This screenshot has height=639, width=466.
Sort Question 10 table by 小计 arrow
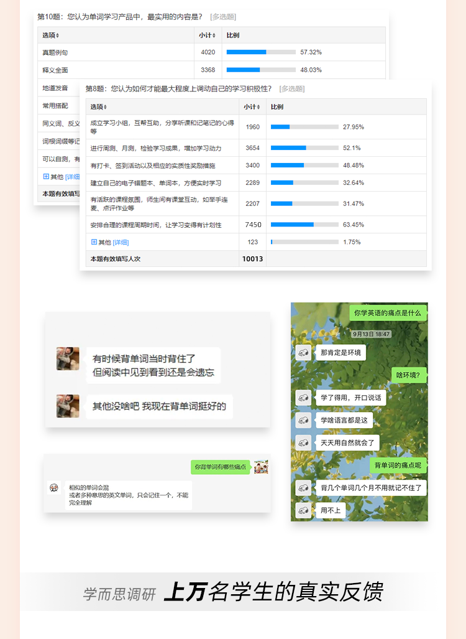pyautogui.click(x=214, y=36)
